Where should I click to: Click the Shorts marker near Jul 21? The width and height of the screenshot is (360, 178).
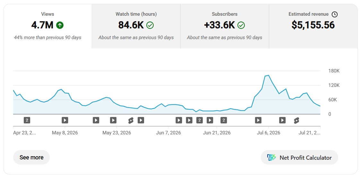296,120
